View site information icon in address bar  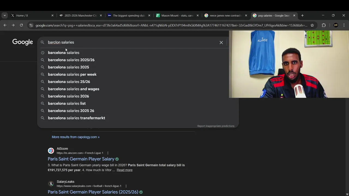(x=31, y=25)
